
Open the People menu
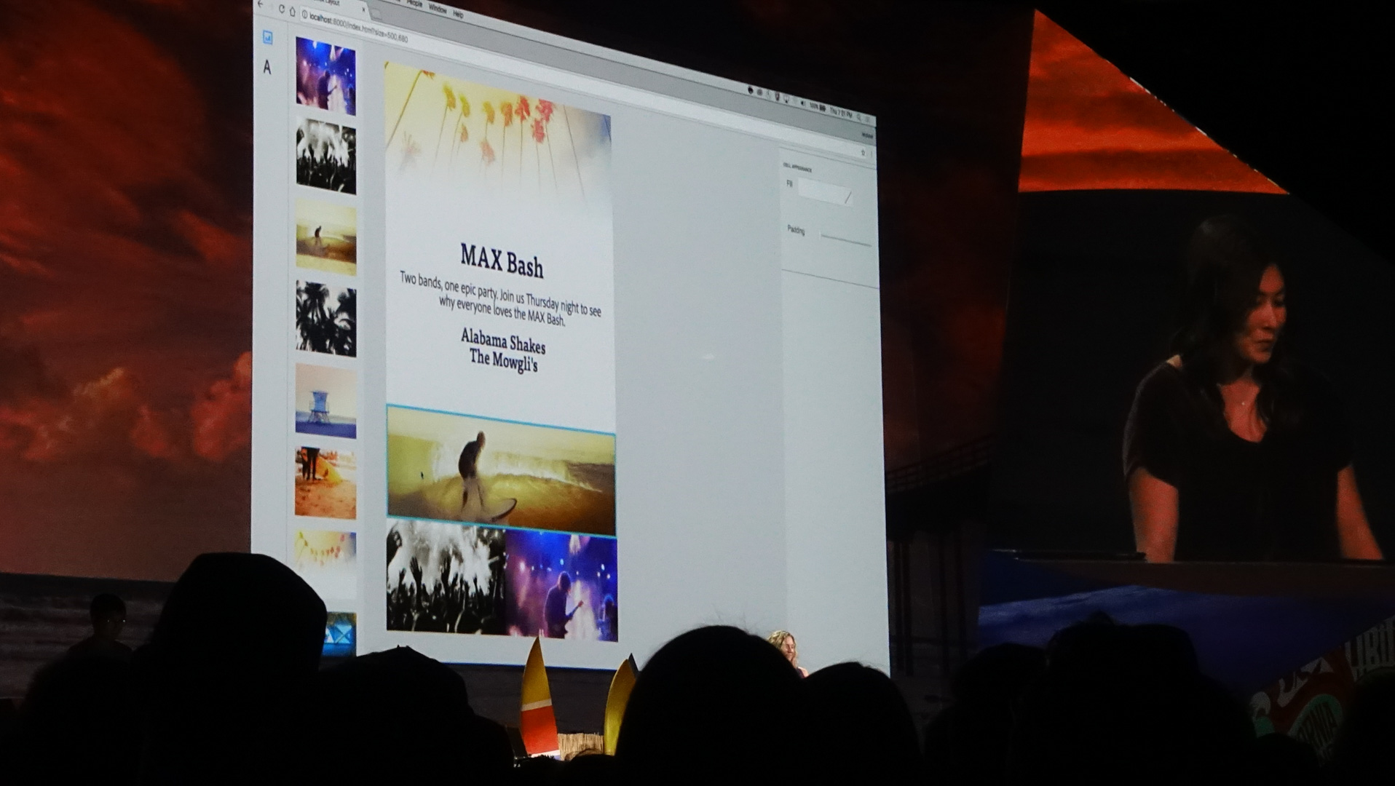pos(414,4)
